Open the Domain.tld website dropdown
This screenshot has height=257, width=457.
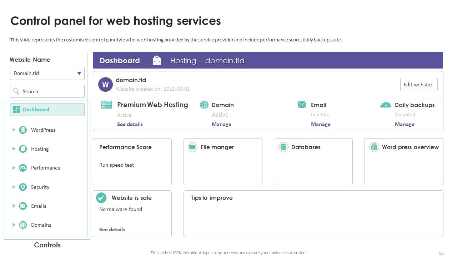click(x=79, y=74)
